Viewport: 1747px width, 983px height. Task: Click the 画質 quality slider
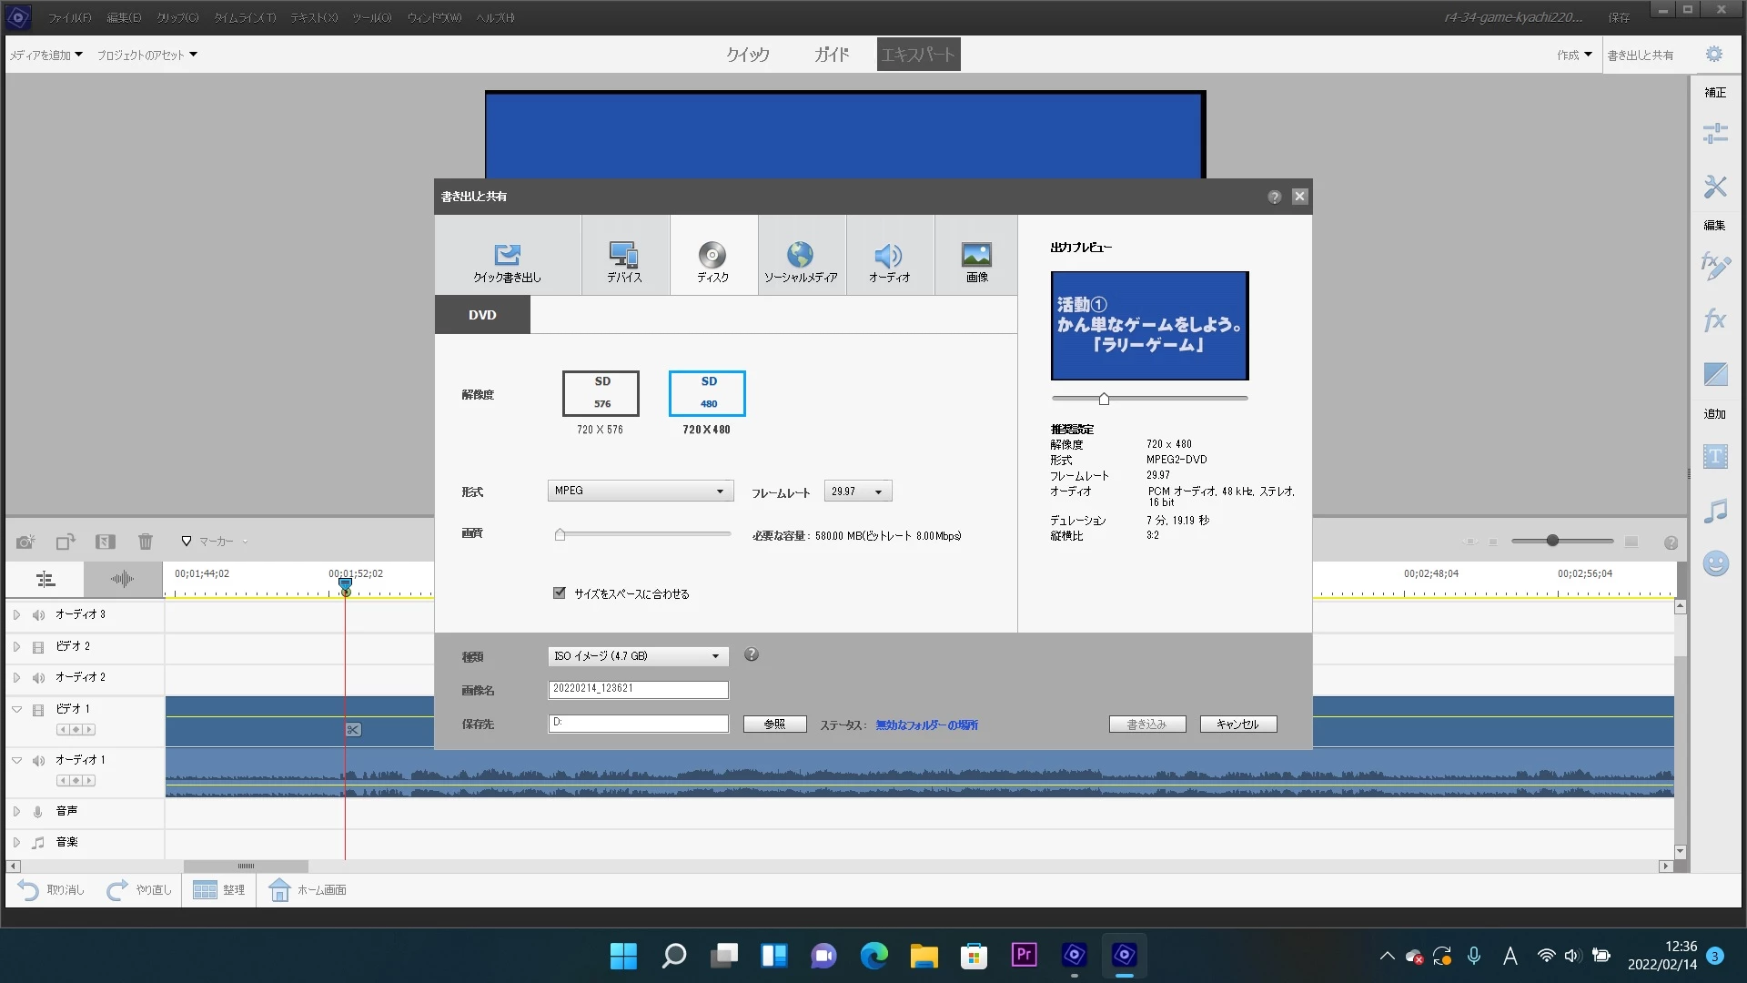(642, 534)
